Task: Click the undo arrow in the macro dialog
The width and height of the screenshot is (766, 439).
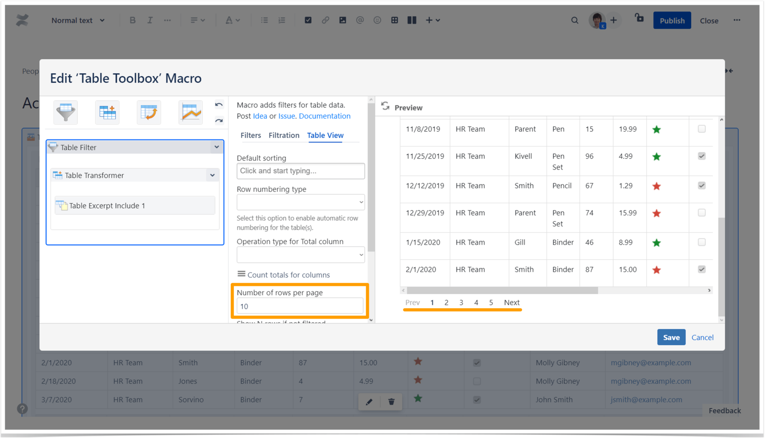Action: coord(219,105)
